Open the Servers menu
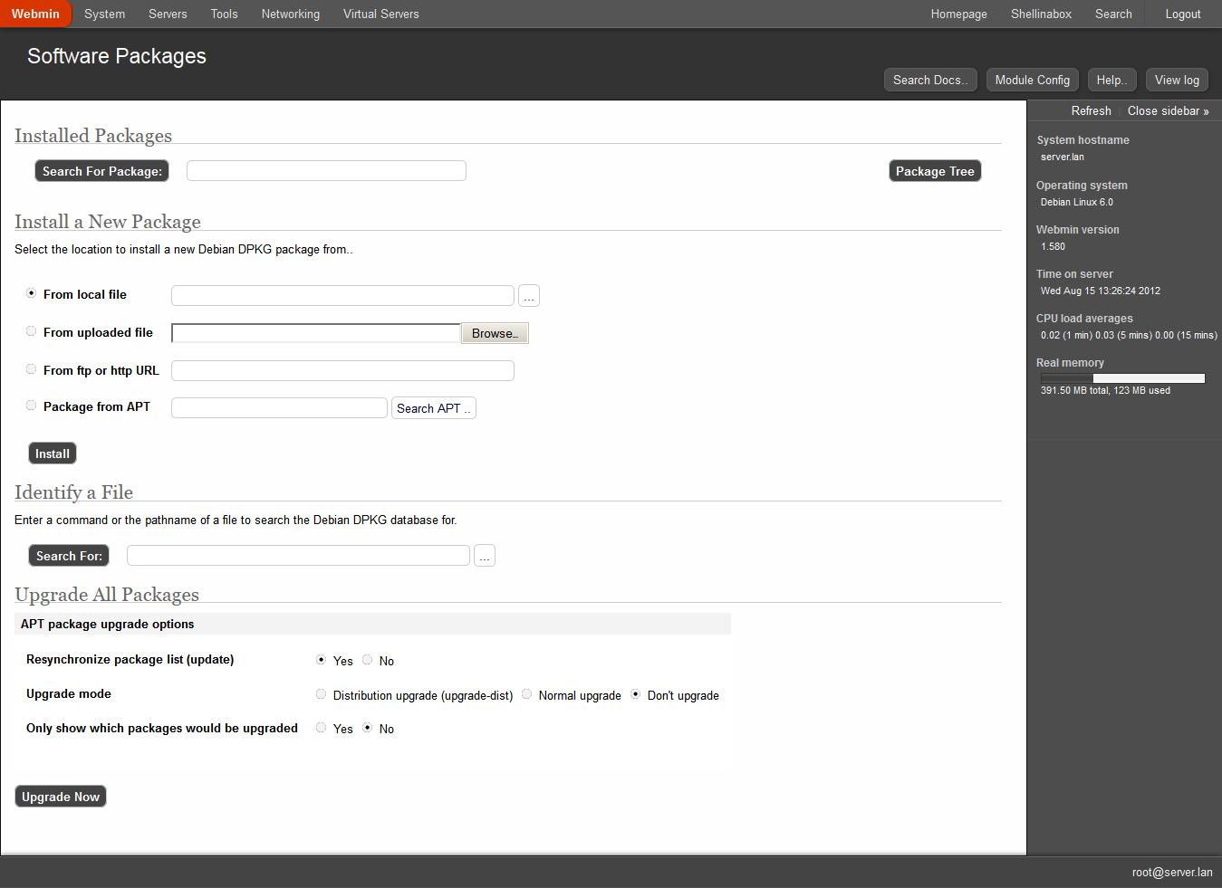The width and height of the screenshot is (1222, 888). [x=168, y=14]
